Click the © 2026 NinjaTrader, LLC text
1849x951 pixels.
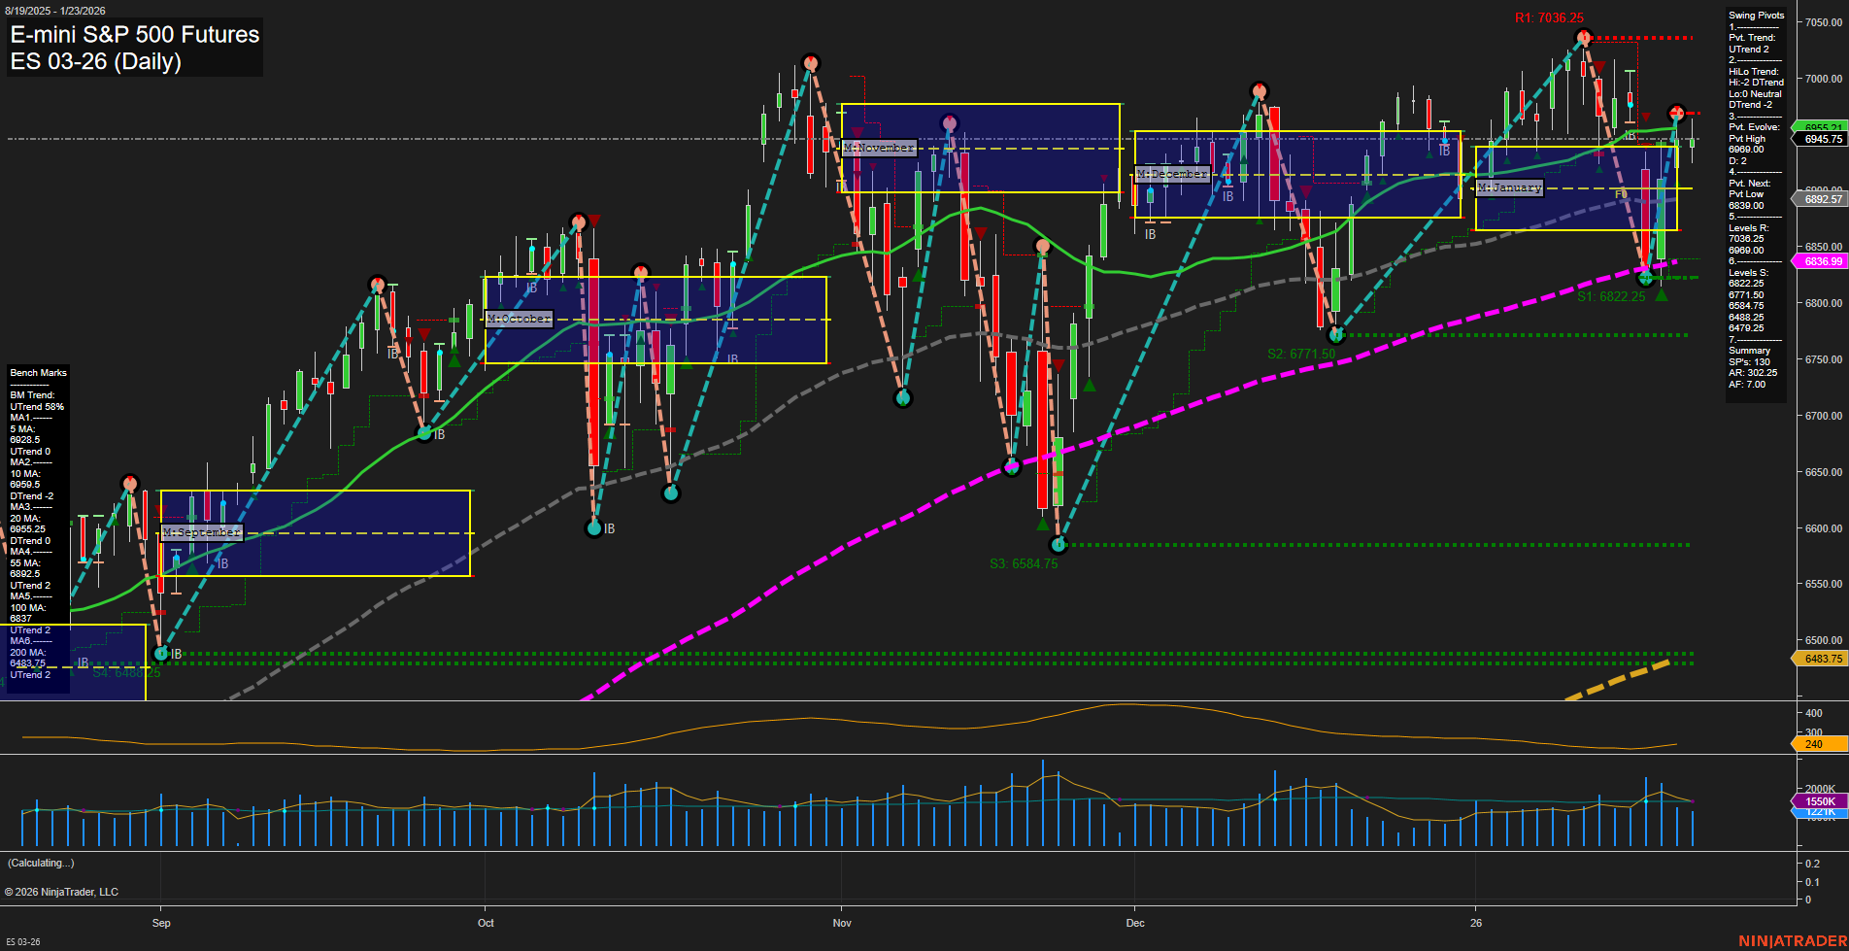64,891
